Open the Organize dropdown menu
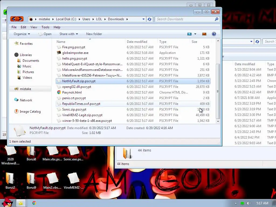 click(x=22, y=34)
